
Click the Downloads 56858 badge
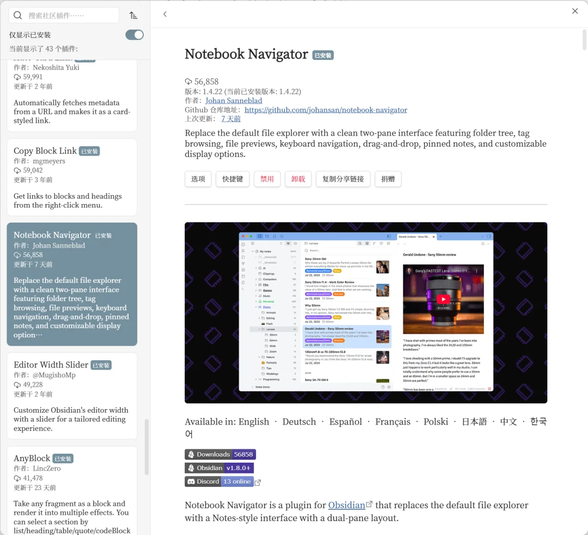[220, 454]
